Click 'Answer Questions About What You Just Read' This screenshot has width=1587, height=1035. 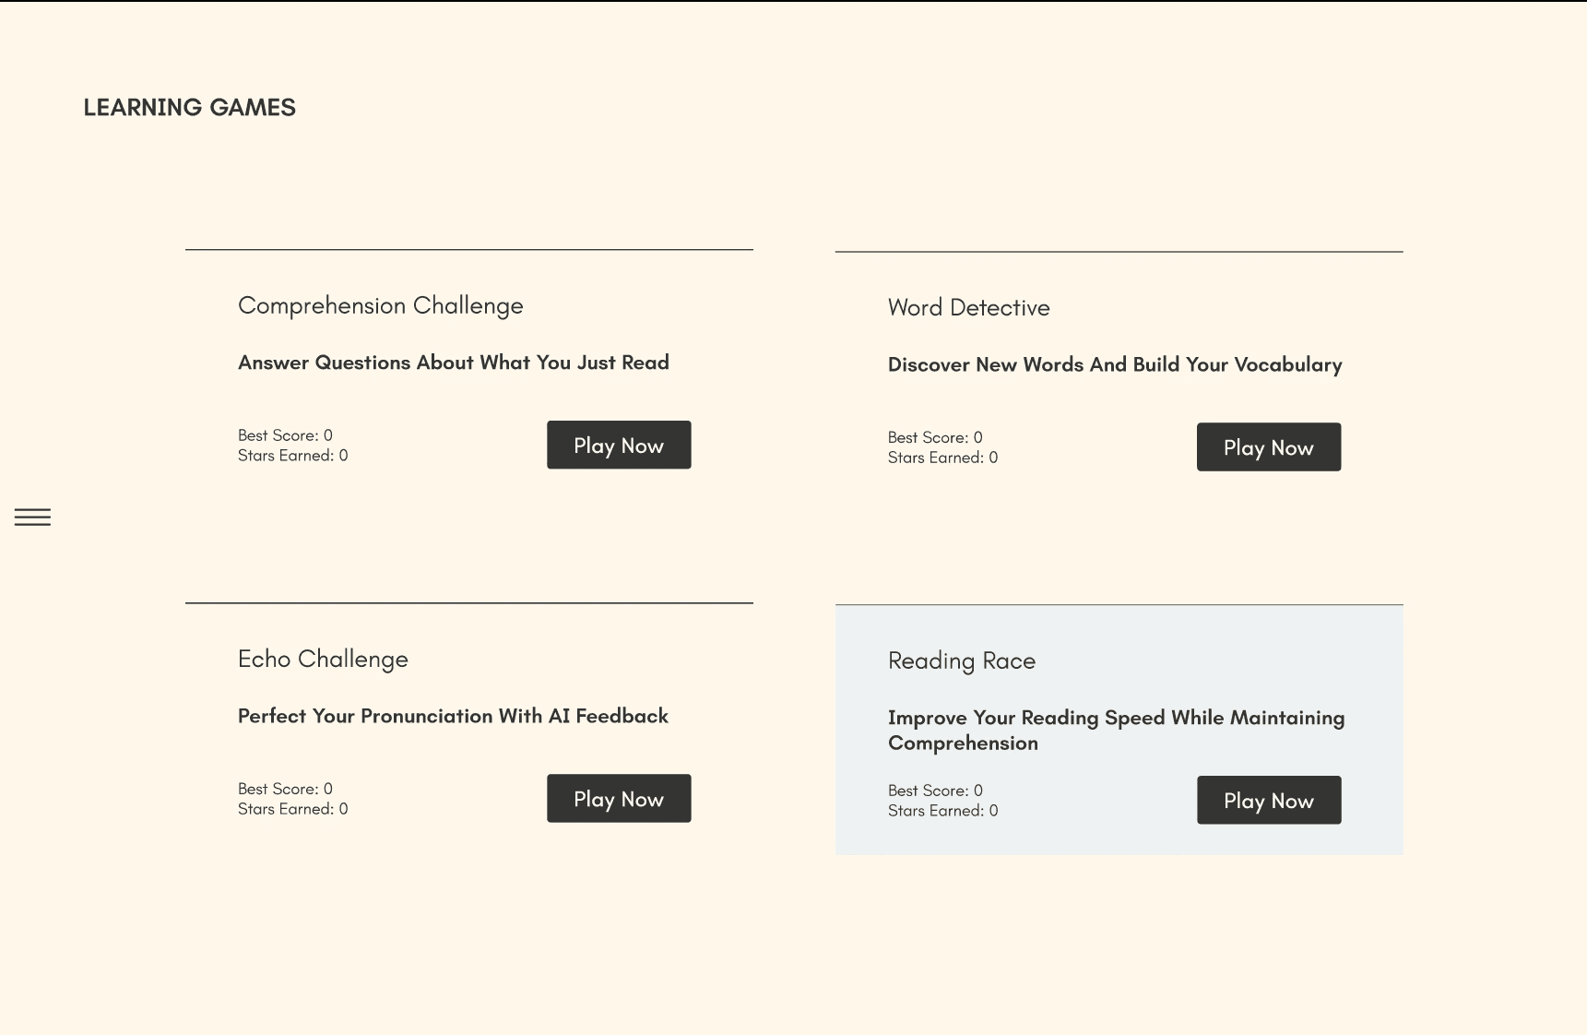pos(454,363)
